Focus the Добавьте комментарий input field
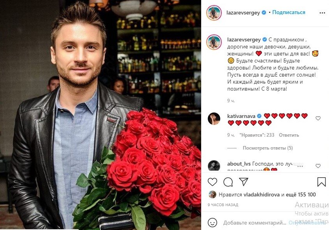 255,223
